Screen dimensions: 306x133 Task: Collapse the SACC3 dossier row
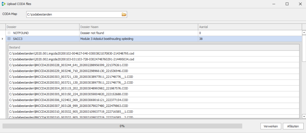9,39
